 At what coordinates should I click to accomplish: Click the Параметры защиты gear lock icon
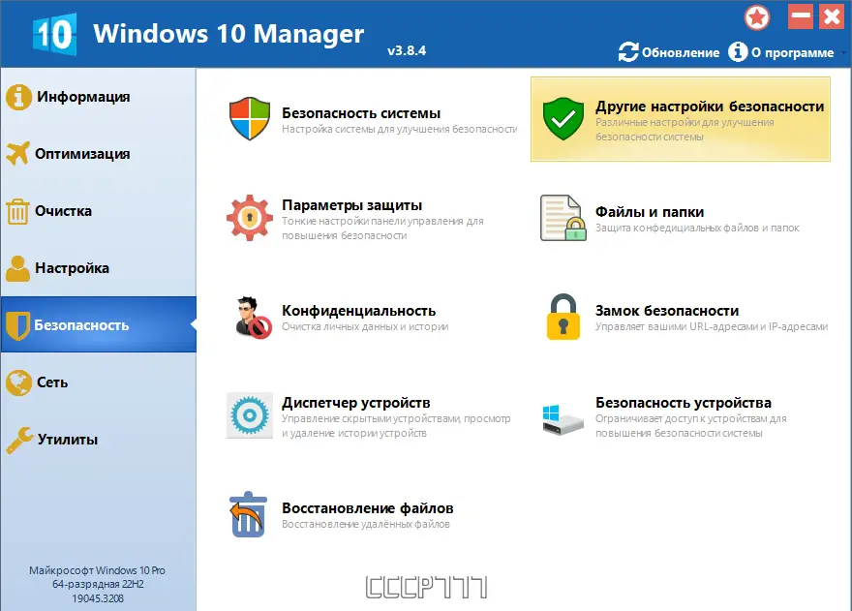point(250,218)
